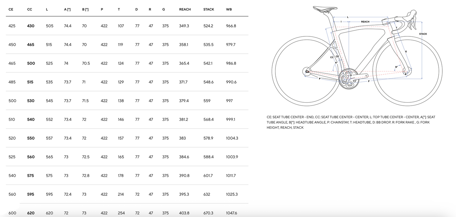Select the A[°] column header

[67, 9]
